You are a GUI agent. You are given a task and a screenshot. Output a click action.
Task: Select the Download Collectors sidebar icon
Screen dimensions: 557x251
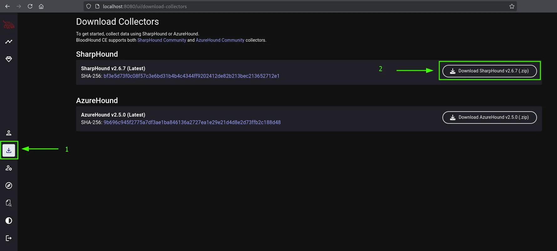click(x=9, y=150)
